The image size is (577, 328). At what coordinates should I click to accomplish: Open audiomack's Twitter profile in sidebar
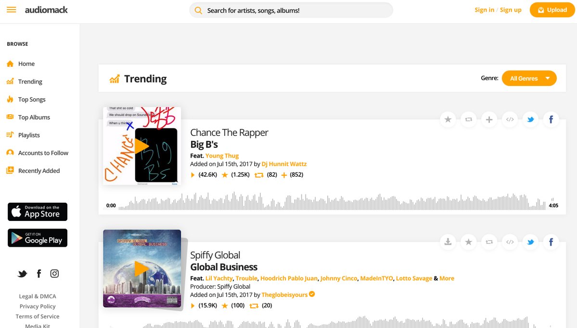point(23,274)
